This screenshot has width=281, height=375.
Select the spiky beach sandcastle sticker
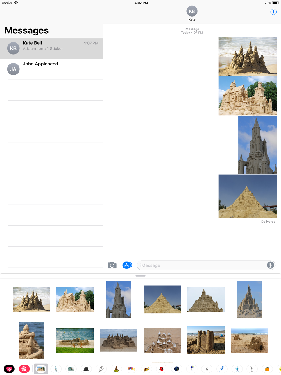pos(31,299)
